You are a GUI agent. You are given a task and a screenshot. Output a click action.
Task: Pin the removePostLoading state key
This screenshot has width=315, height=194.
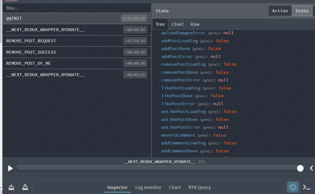pyautogui.click(x=213, y=65)
